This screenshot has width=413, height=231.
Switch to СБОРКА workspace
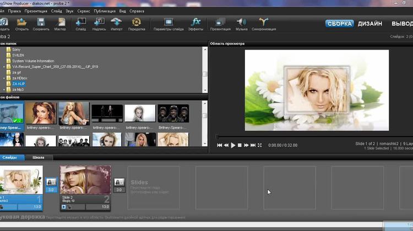[340, 24]
